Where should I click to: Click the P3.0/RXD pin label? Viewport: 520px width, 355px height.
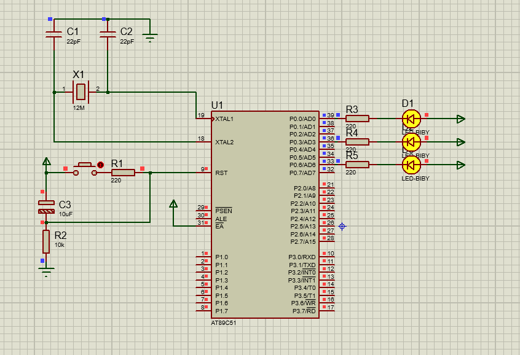[302, 257]
